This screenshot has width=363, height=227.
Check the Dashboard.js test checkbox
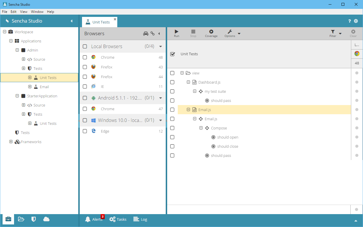tap(172, 82)
